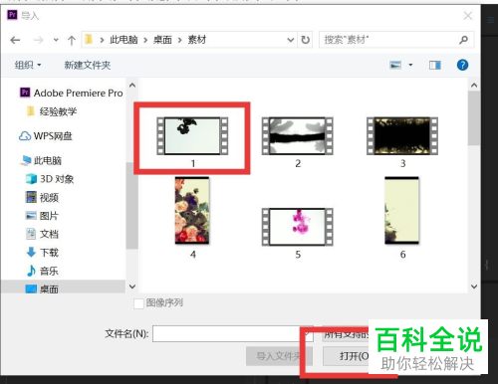Click the file list scrollbar thumb

click(x=474, y=118)
